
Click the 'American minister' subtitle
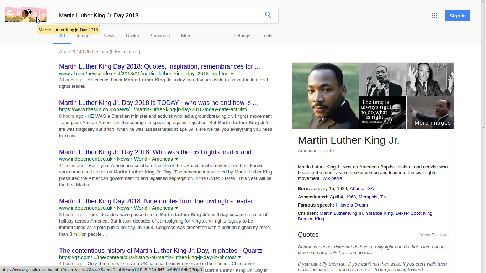click(x=317, y=151)
